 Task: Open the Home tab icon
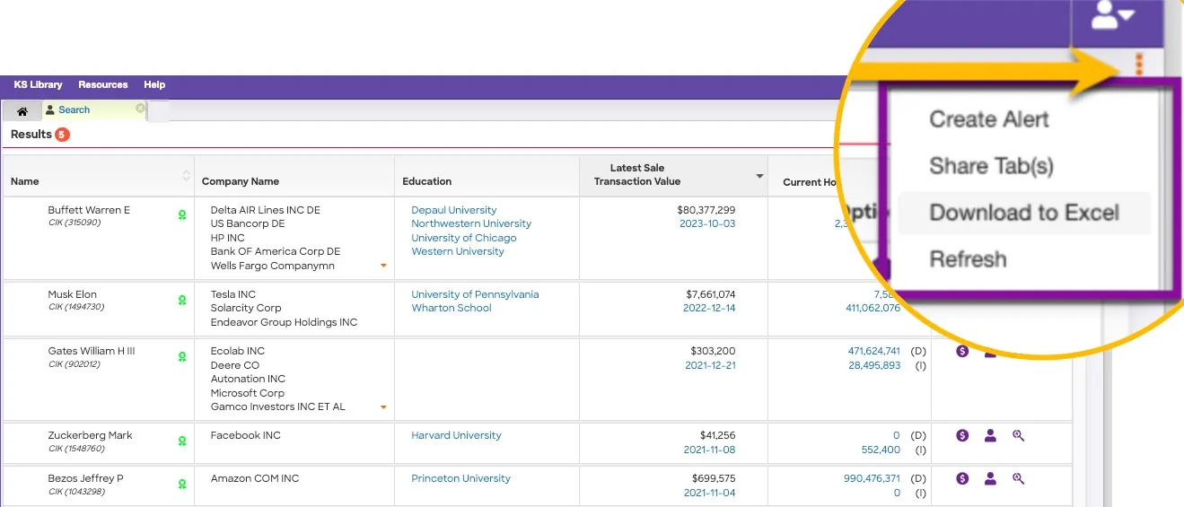[22, 111]
